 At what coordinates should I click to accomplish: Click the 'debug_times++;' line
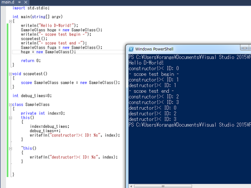pos(45,131)
